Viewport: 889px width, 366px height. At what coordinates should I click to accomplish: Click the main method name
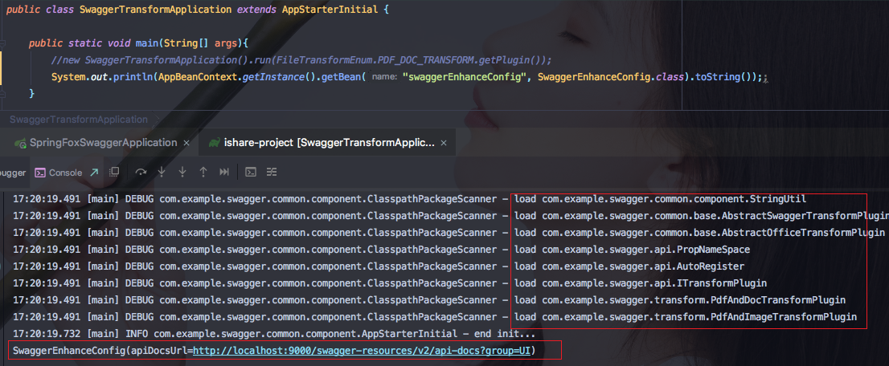[x=147, y=43]
